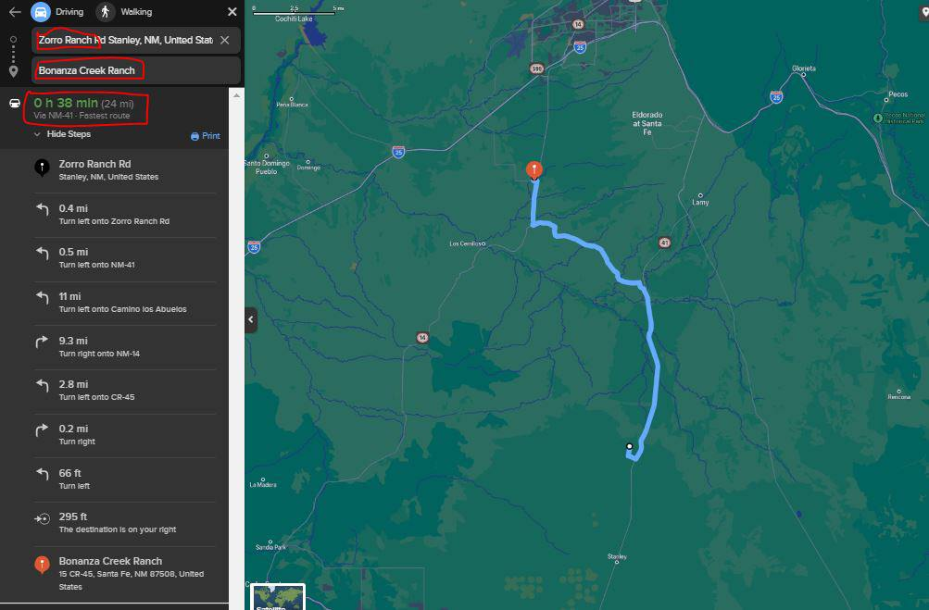Viewport: 929px width, 610px height.
Task: Edit the Bonanza Creek Ranch destination field
Action: [x=136, y=70]
